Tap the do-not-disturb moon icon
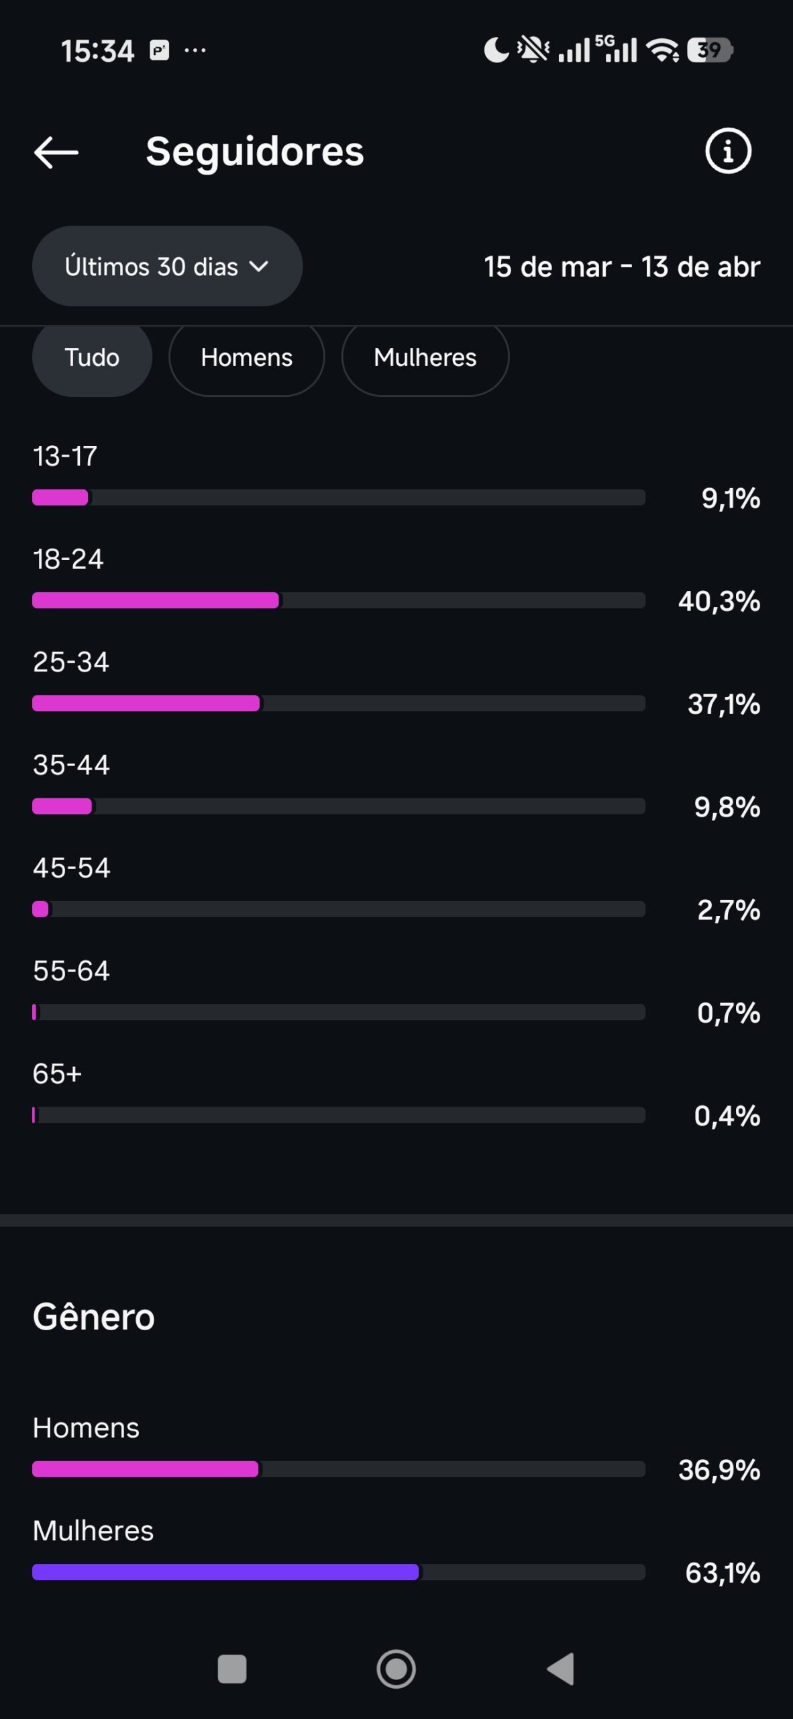This screenshot has height=1719, width=793. [x=496, y=50]
